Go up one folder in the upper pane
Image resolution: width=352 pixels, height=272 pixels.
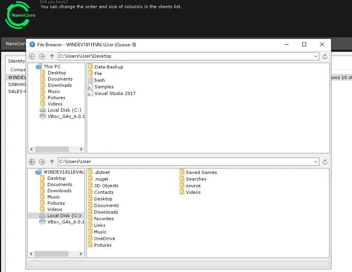(52, 56)
